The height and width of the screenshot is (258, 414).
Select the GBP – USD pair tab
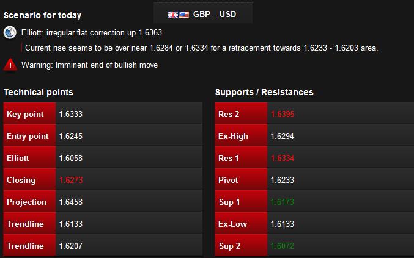[203, 13]
